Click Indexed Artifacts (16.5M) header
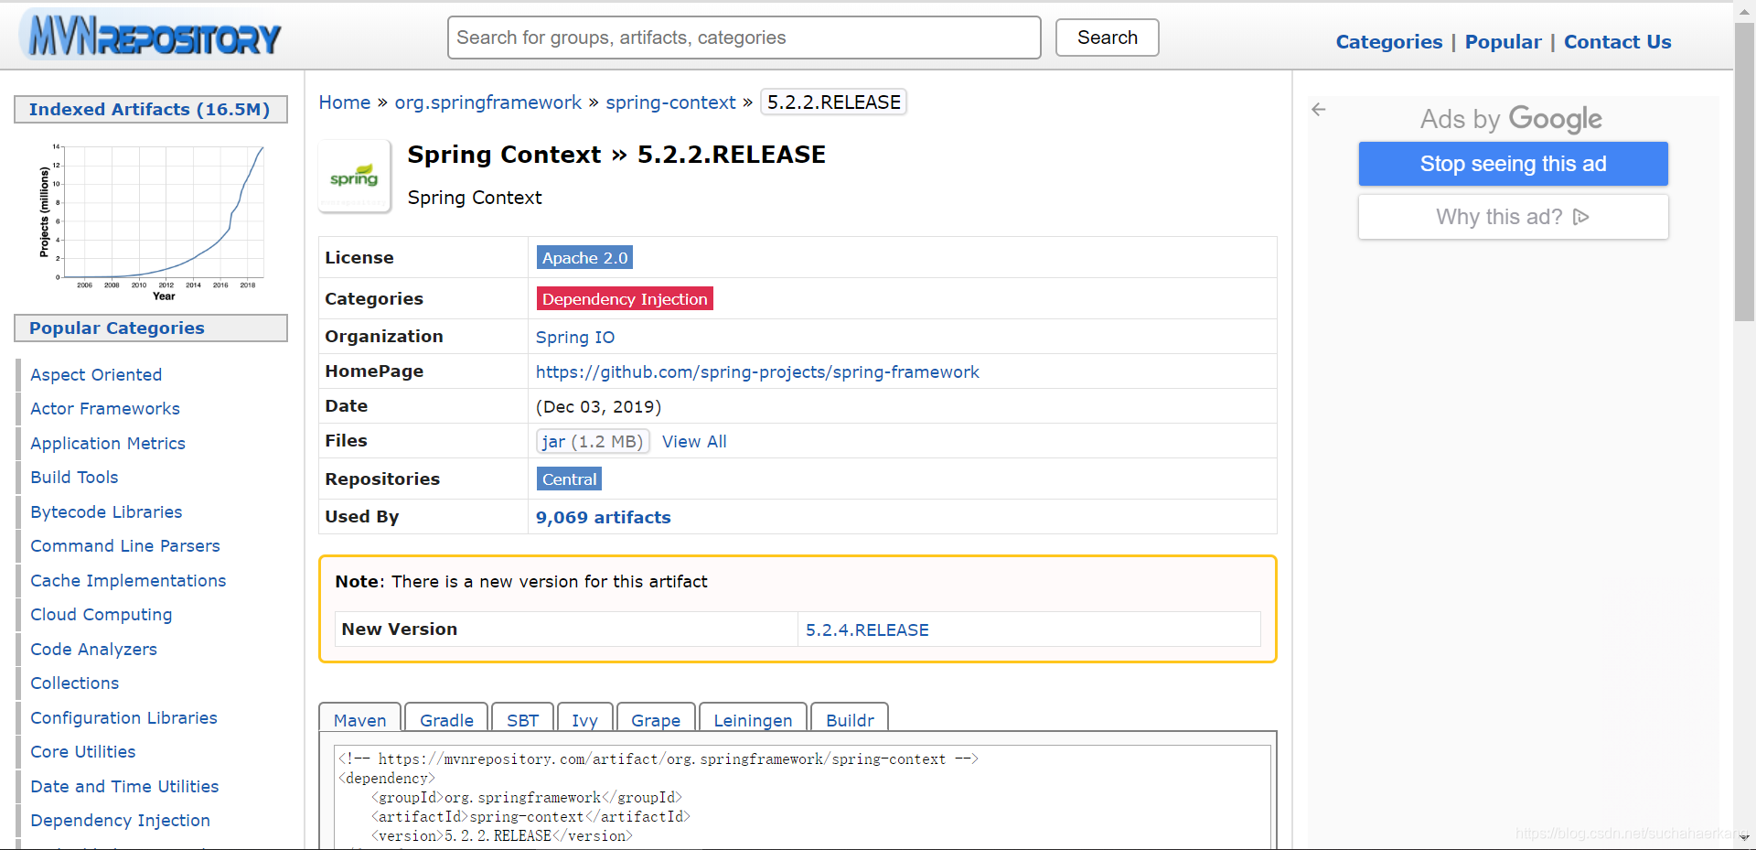The height and width of the screenshot is (850, 1756). tap(151, 109)
